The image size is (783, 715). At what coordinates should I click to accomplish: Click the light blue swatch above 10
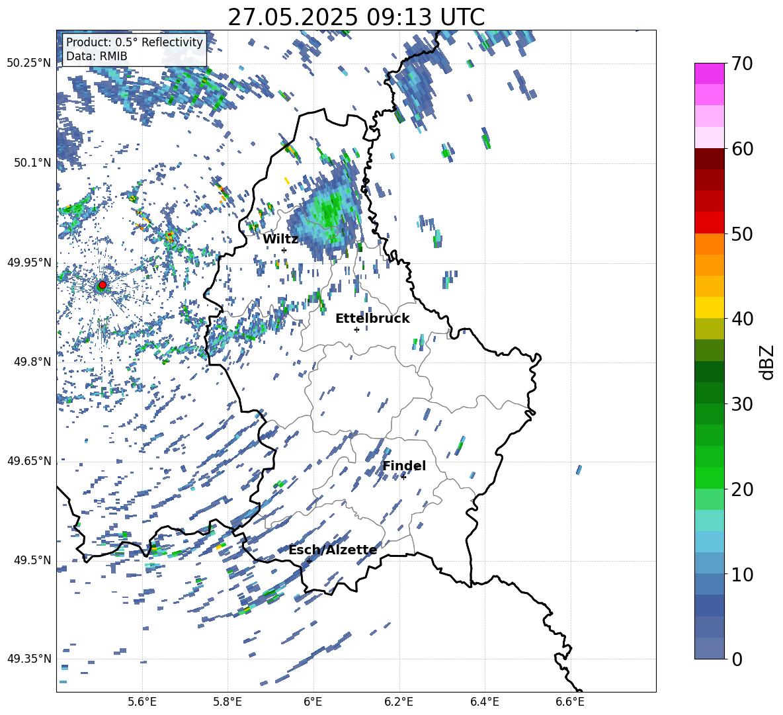[709, 563]
